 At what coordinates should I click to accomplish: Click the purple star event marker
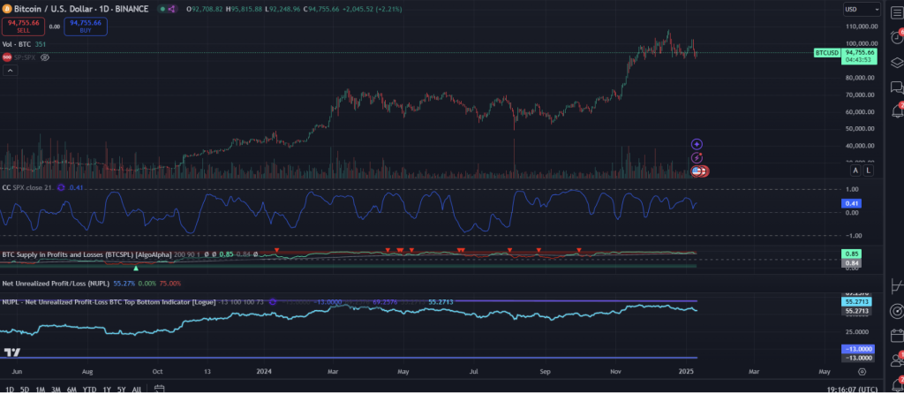697,143
